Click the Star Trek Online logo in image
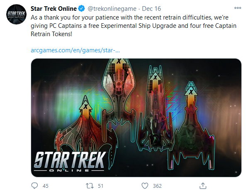Image resolution: width=248 pixels, height=194 pixels. point(70,162)
